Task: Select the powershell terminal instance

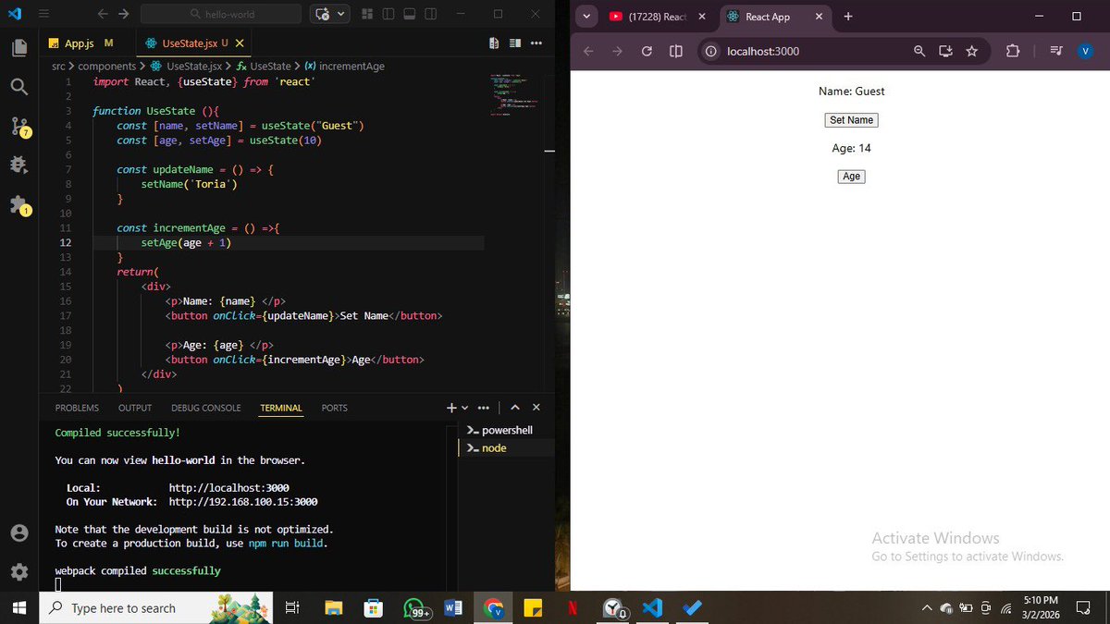Action: [x=507, y=430]
